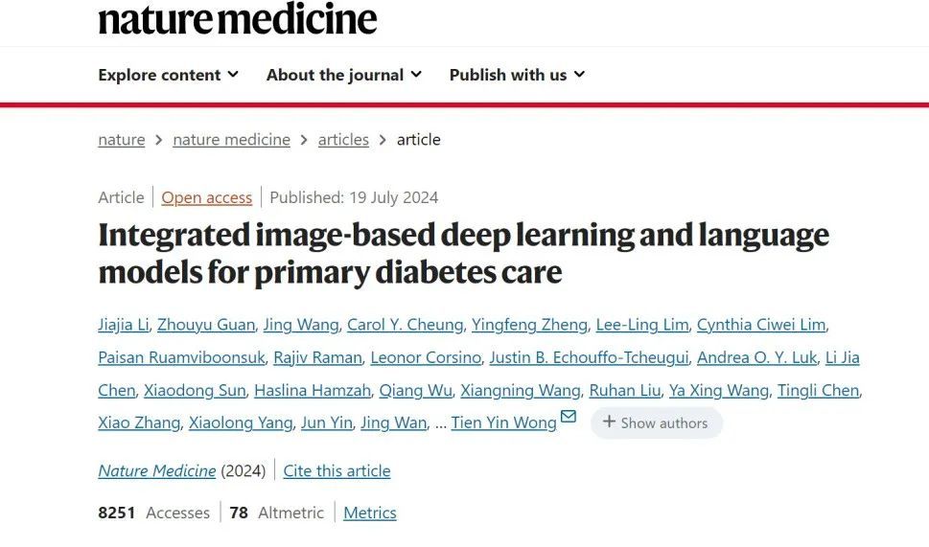This screenshot has width=929, height=547.
Task: Go to nature breadcrumb link
Action: pyautogui.click(x=121, y=140)
